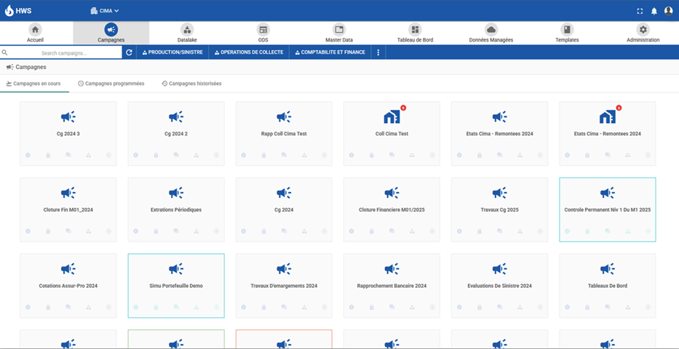Open the notifications bell icon
The image size is (679, 349).
click(654, 11)
